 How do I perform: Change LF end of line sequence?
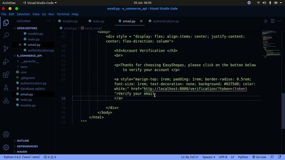232,157
